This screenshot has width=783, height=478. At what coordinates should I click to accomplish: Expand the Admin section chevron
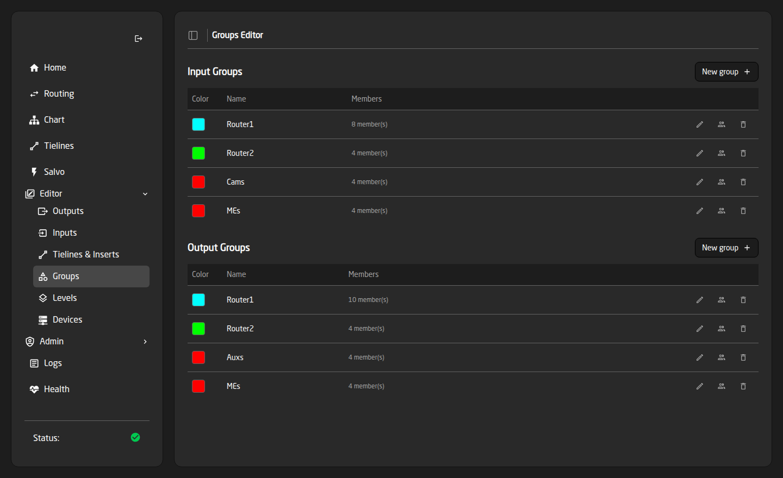click(145, 342)
